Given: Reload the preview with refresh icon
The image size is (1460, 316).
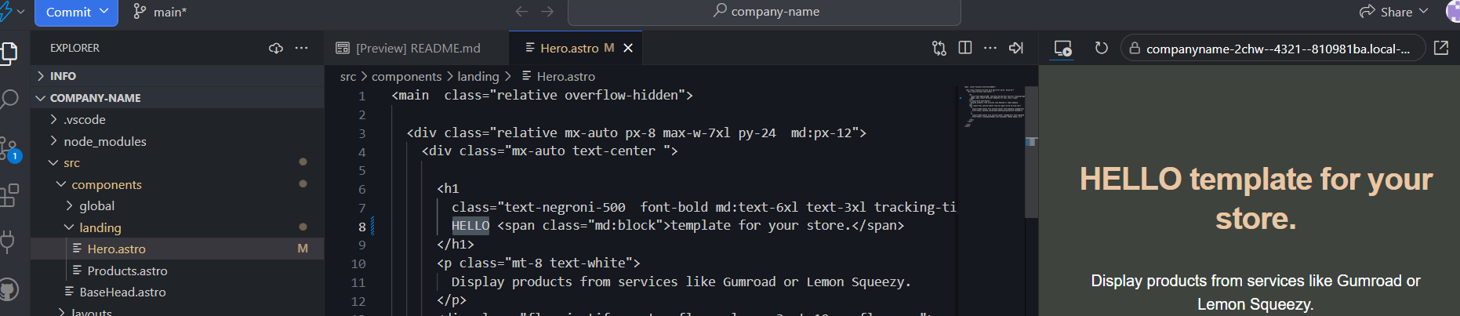Looking at the screenshot, I should click(1101, 48).
